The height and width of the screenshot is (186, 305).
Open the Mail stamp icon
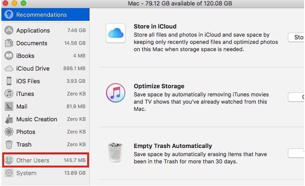(x=9, y=106)
